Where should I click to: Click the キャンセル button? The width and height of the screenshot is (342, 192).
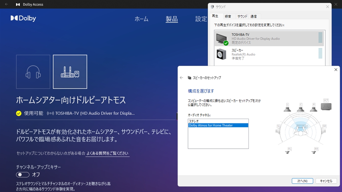(x=326, y=181)
